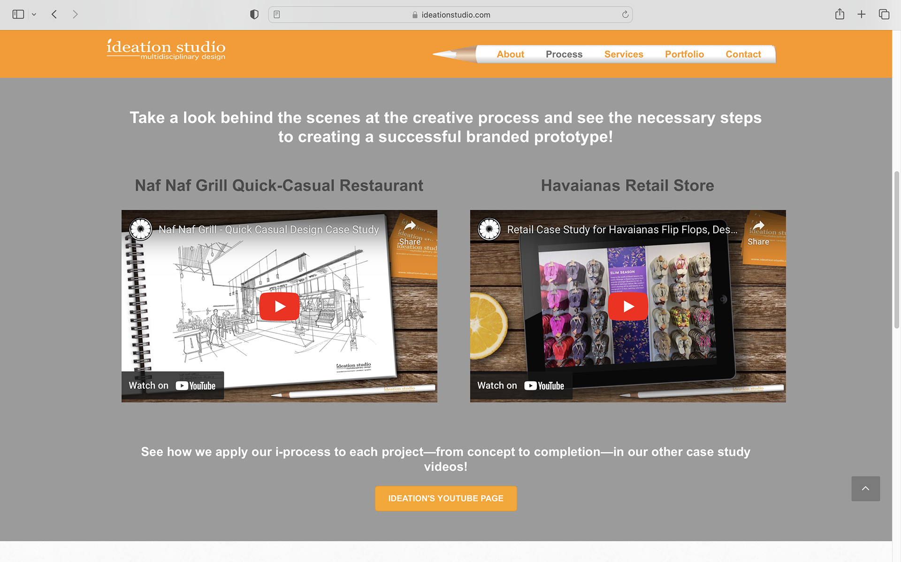Image resolution: width=901 pixels, height=562 pixels.
Task: Show the tab overview icon
Action: point(884,15)
